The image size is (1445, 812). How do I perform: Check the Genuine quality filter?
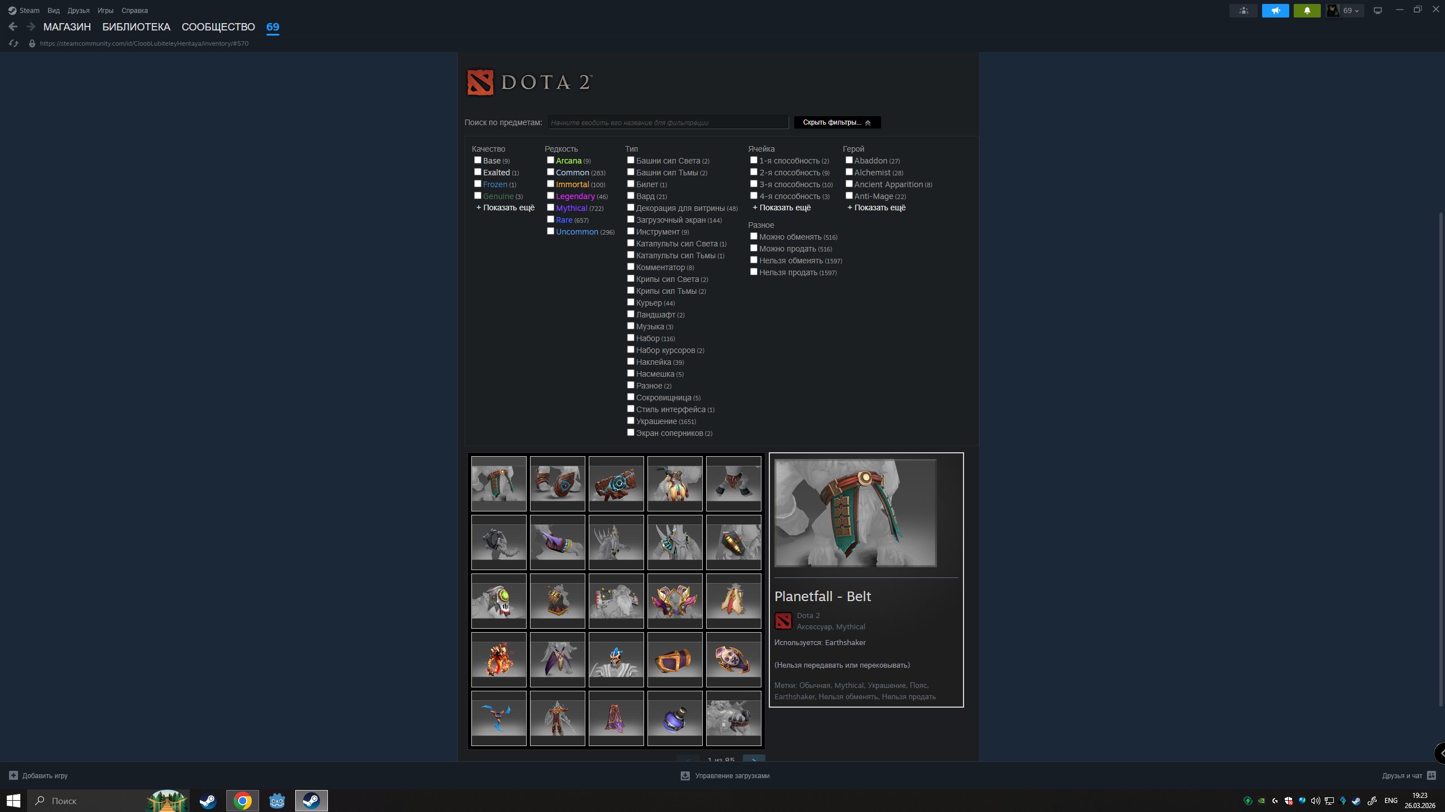[x=478, y=196]
